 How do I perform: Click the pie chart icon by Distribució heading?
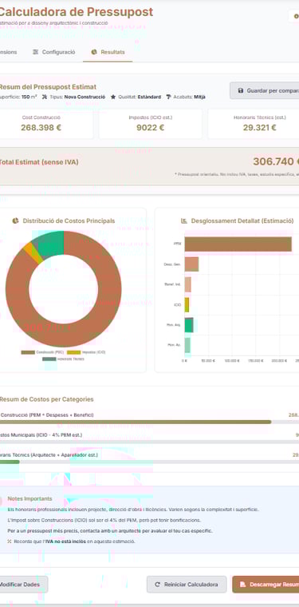coord(15,220)
